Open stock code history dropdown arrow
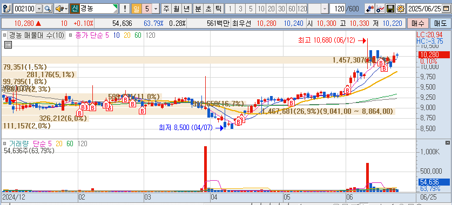 pyautogui.click(x=40, y=9)
